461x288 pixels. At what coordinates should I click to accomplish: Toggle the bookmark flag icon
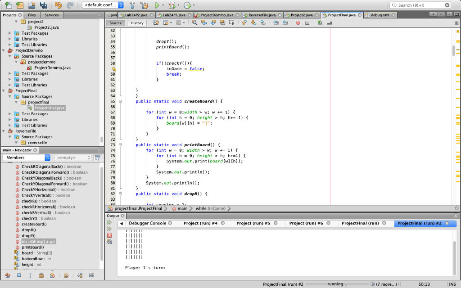(x=263, y=22)
